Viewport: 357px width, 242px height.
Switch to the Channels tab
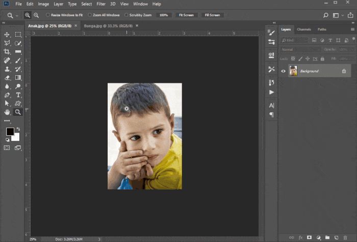304,29
